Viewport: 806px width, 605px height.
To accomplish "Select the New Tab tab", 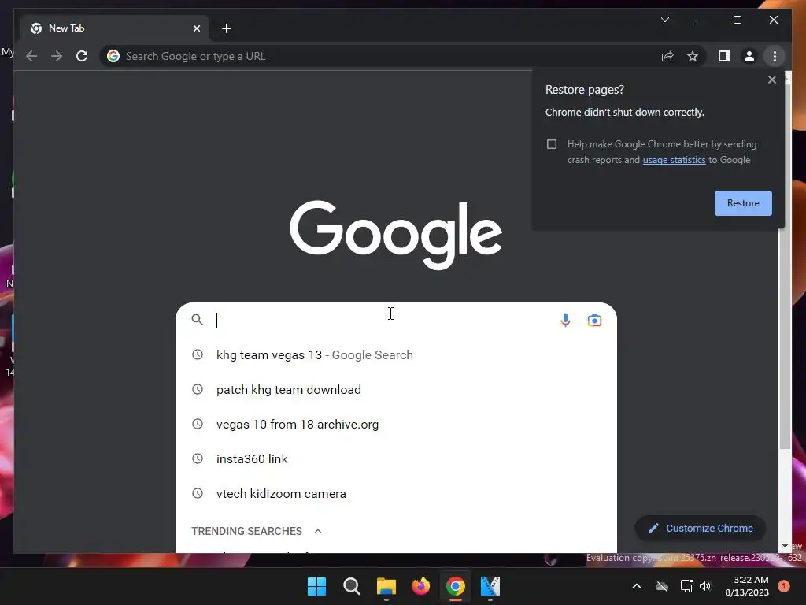I will [x=115, y=28].
